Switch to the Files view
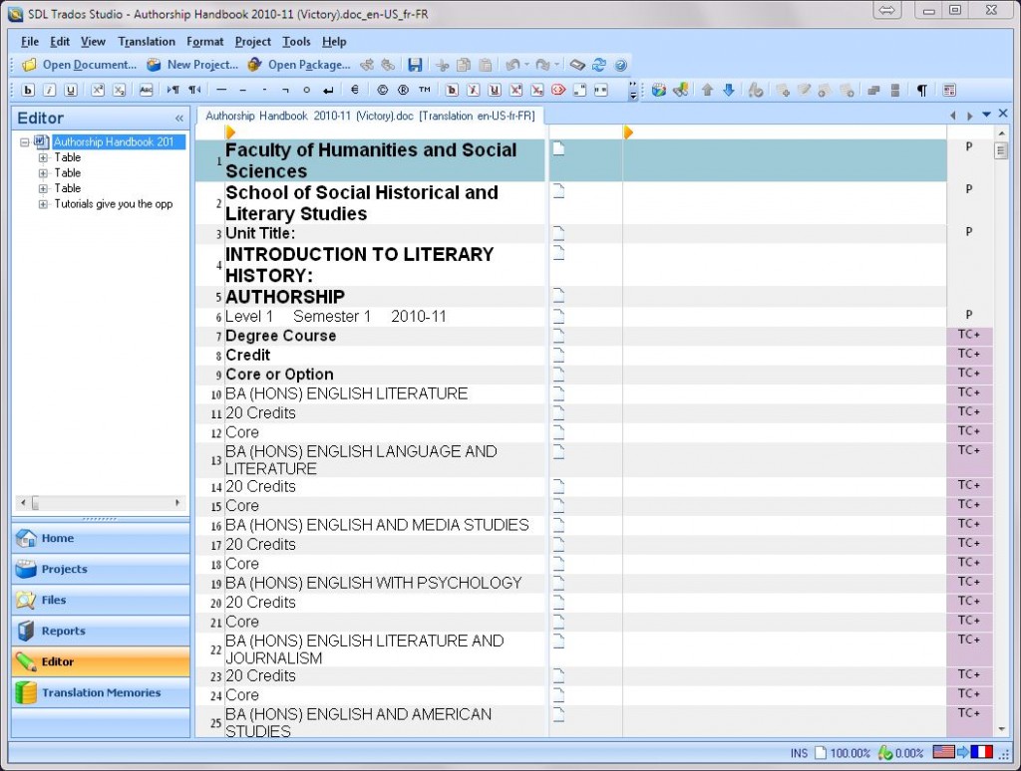The height and width of the screenshot is (771, 1021). pyautogui.click(x=101, y=600)
